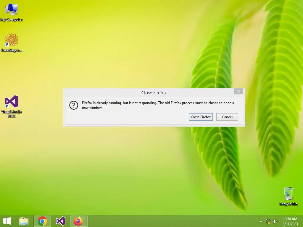The height and width of the screenshot is (227, 303).
Task: Open the Recycle Bin desktop icon
Action: pos(288,196)
